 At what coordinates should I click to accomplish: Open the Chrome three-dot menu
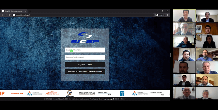[x=167, y=15]
